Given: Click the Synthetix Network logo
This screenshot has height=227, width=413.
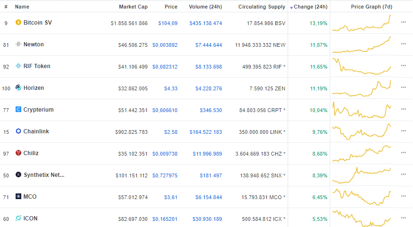Looking at the screenshot, I should coord(18,175).
